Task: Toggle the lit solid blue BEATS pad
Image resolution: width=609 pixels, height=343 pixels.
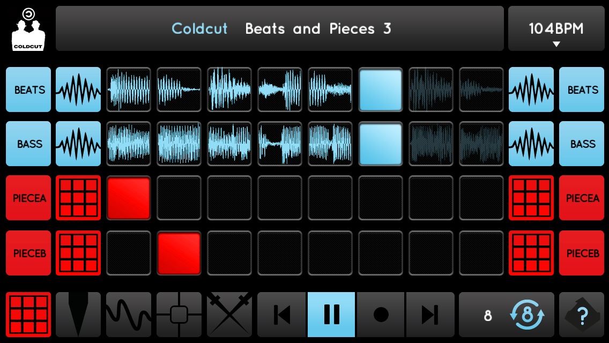Action: [381, 90]
